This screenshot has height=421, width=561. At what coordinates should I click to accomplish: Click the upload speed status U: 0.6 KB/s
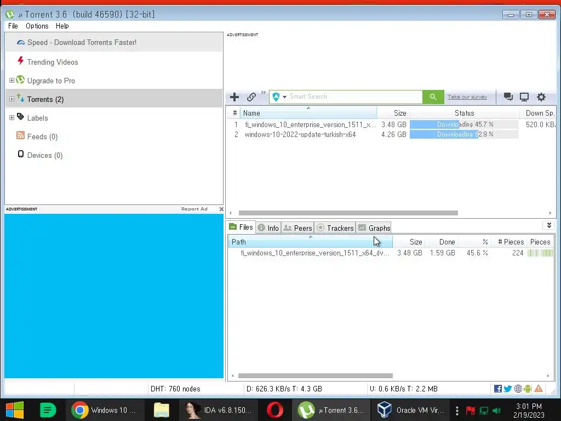[x=404, y=389]
